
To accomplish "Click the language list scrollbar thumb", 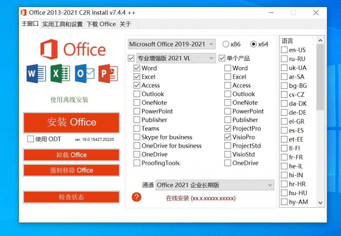I will click(x=320, y=77).
